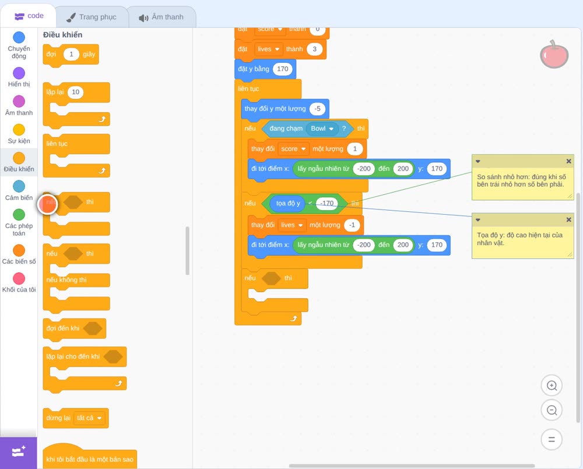The width and height of the screenshot is (583, 469).
Task: Collapse the 'Tọa độ y' comment
Action: (478, 220)
